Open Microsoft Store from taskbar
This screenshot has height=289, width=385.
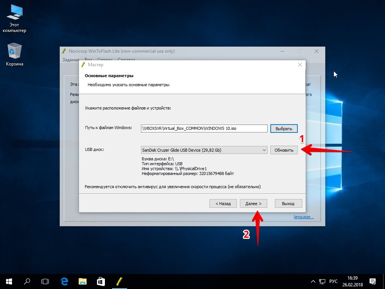point(101,281)
